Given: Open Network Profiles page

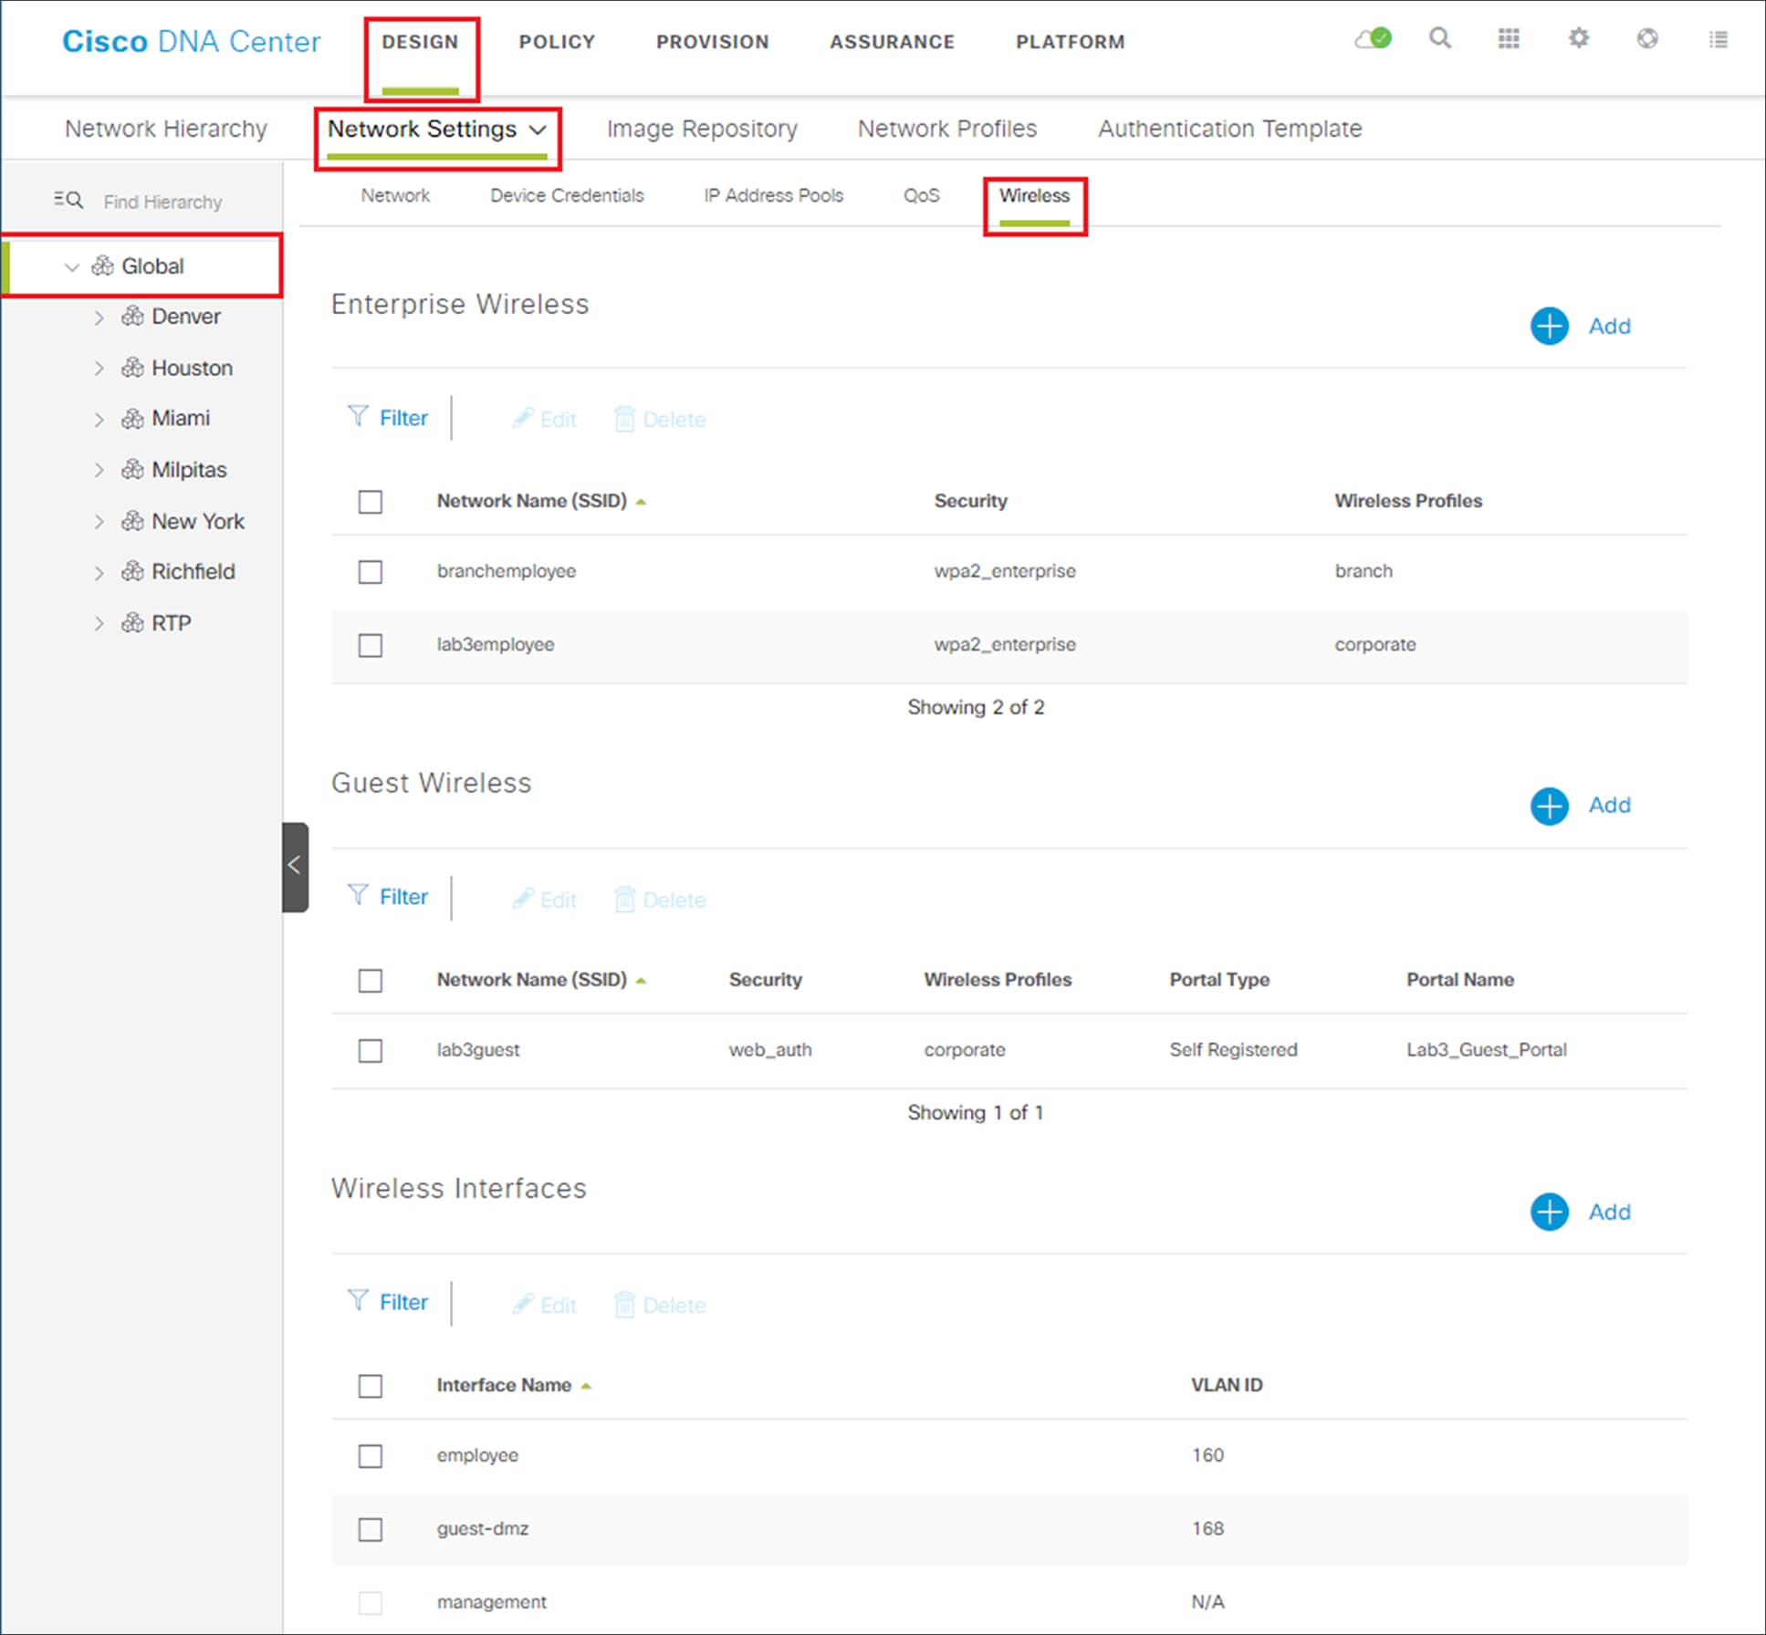Looking at the screenshot, I should [947, 129].
